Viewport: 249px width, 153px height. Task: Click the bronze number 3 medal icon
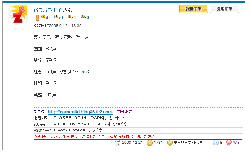click(x=69, y=17)
